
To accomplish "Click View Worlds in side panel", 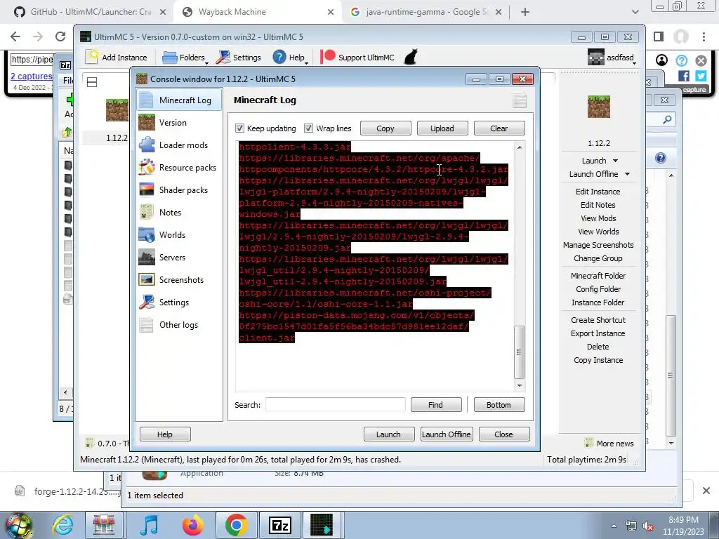I will pyautogui.click(x=598, y=232).
